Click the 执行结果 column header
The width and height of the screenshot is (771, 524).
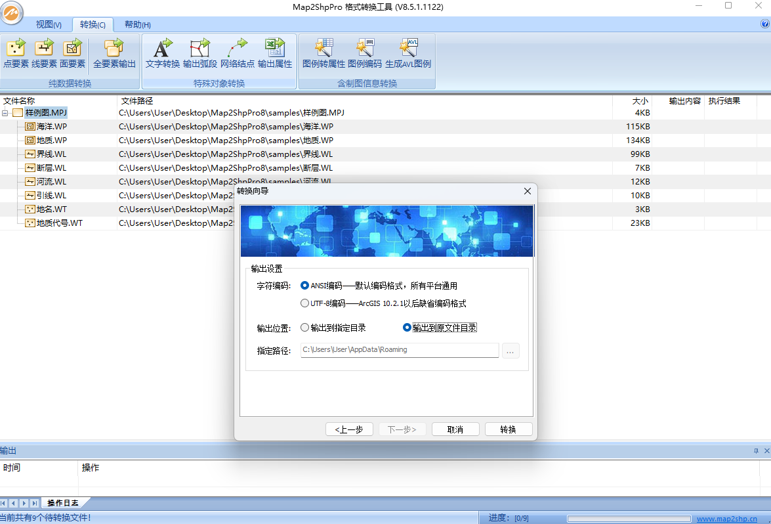click(731, 101)
